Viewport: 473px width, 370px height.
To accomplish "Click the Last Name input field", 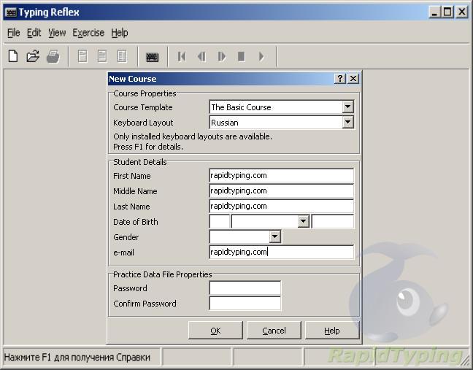I will click(x=282, y=207).
